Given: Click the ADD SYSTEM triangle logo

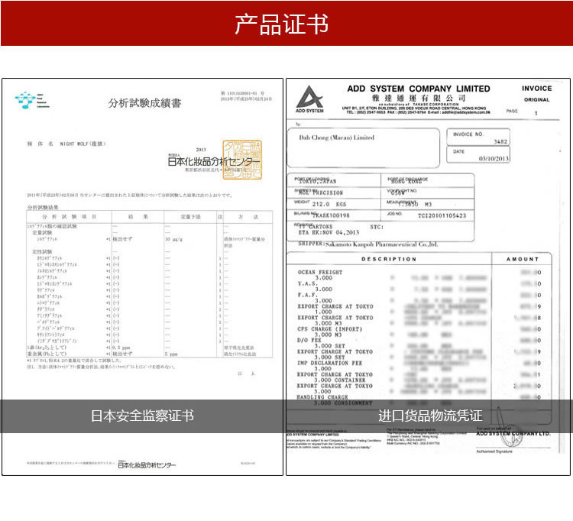Looking at the screenshot, I should click(x=309, y=99).
